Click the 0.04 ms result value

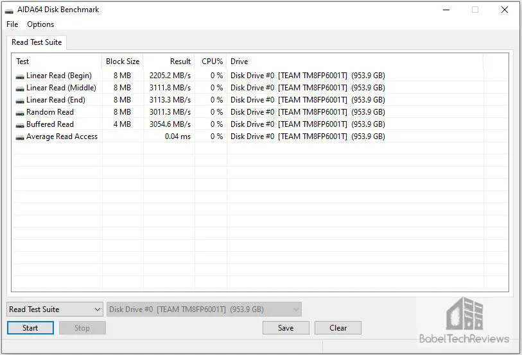(x=178, y=136)
